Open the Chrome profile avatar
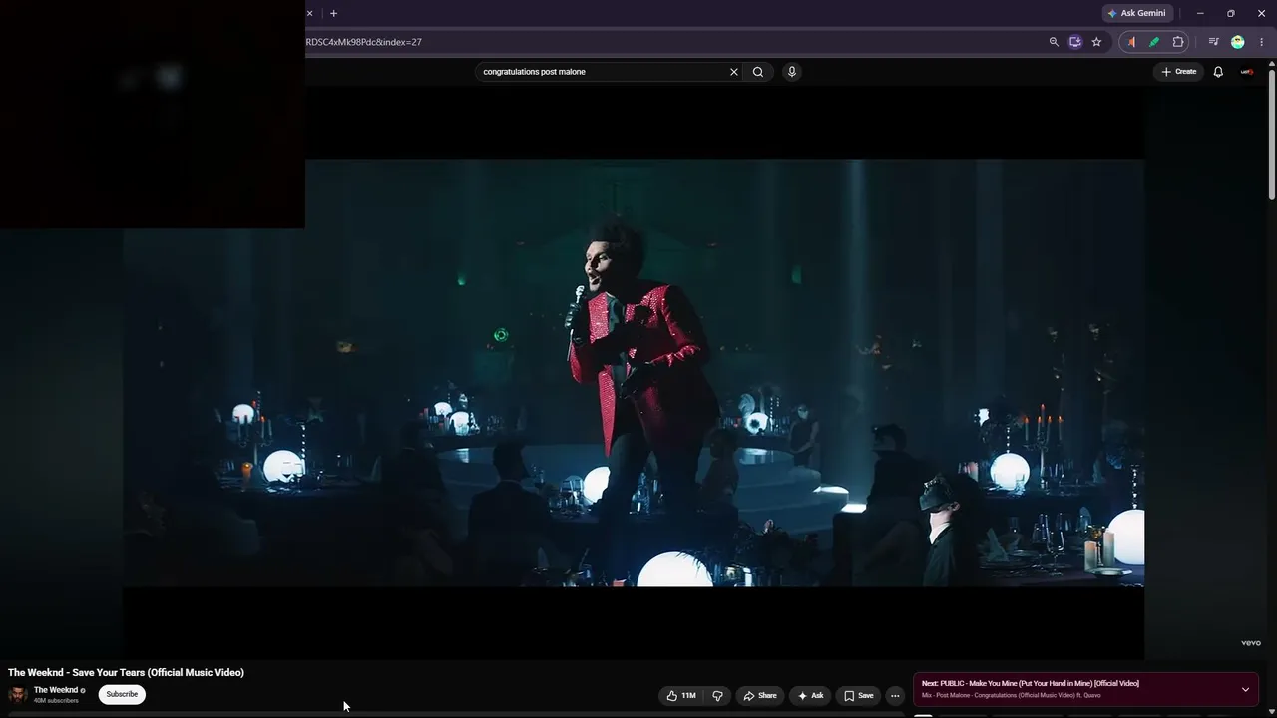This screenshot has height=718, width=1277. click(x=1238, y=42)
